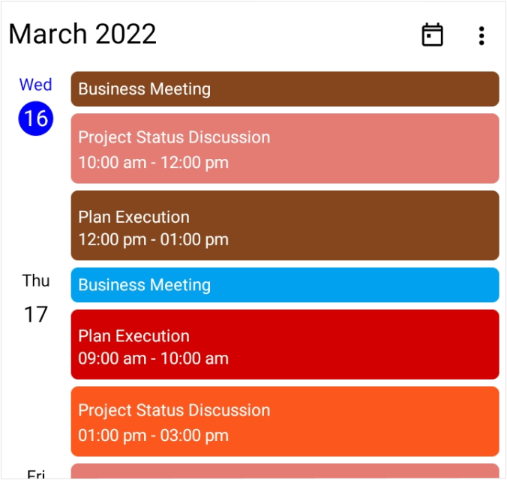Open the orange Project Status Discussion title
The width and height of the screenshot is (507, 480).
pos(174,410)
